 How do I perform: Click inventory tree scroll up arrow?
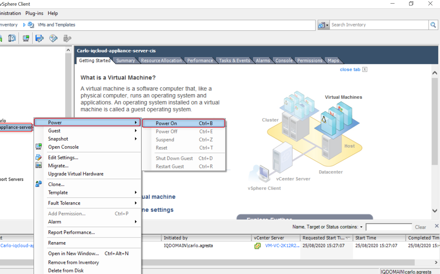tap(68, 50)
